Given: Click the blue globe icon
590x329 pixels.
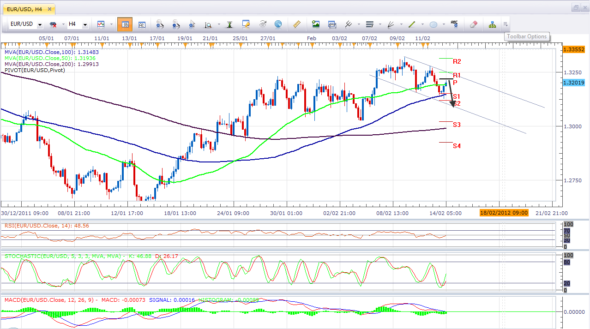Looking at the screenshot, I should click(278, 24).
